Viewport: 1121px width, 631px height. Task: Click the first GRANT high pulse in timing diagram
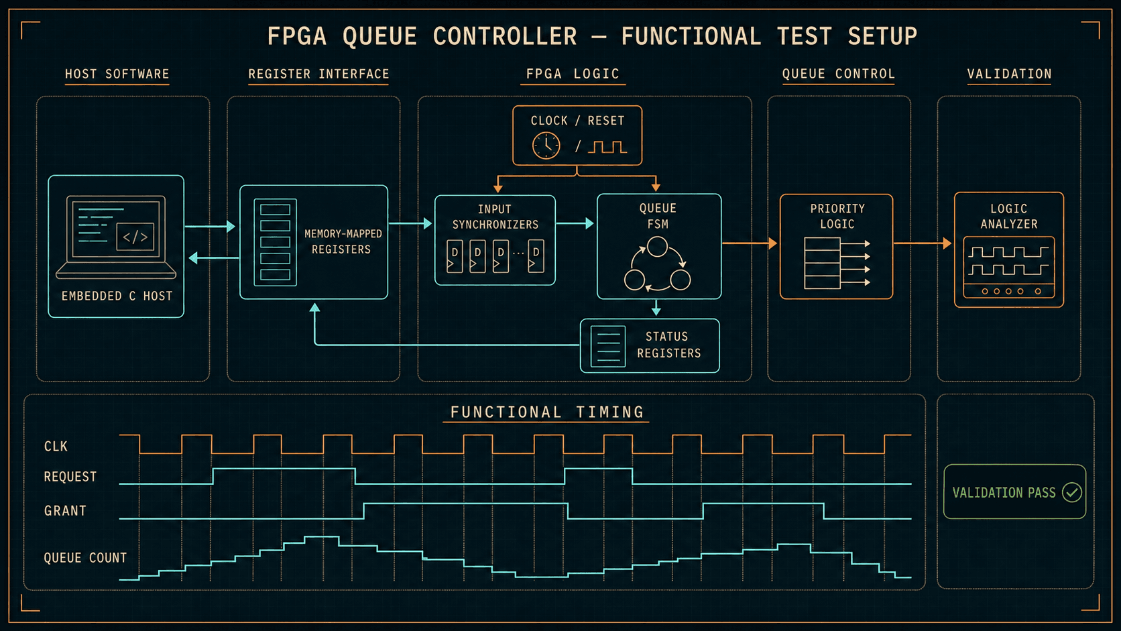(x=466, y=510)
